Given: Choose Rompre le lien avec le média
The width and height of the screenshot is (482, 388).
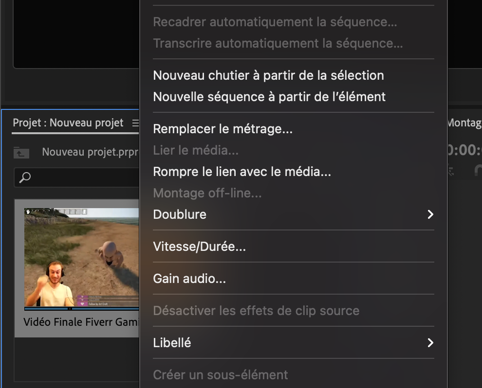Looking at the screenshot, I should pyautogui.click(x=242, y=172).
